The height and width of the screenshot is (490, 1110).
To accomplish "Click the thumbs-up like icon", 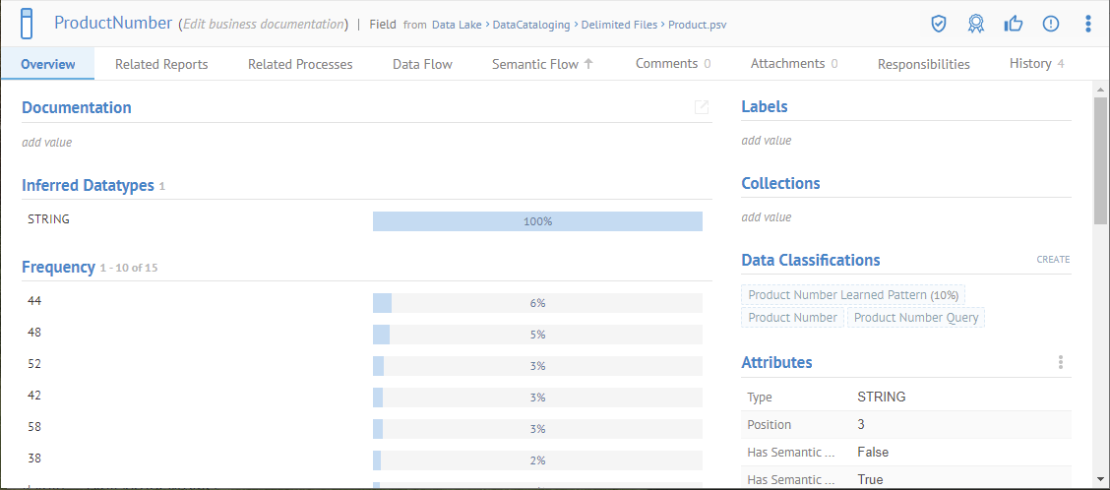I will [x=1013, y=24].
